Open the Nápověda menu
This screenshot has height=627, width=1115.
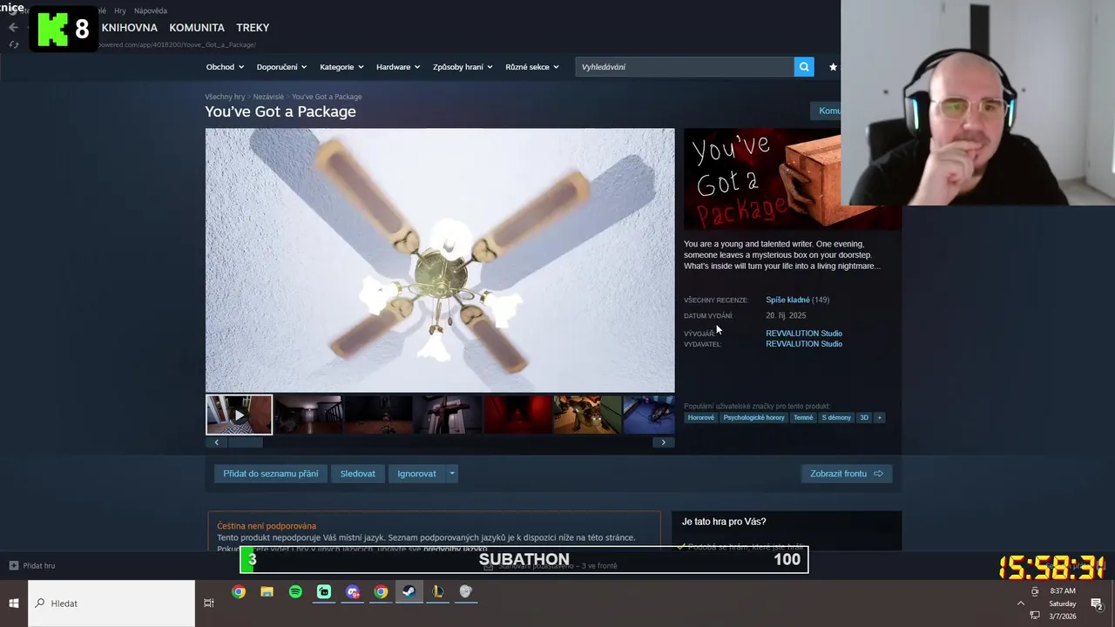coord(151,11)
